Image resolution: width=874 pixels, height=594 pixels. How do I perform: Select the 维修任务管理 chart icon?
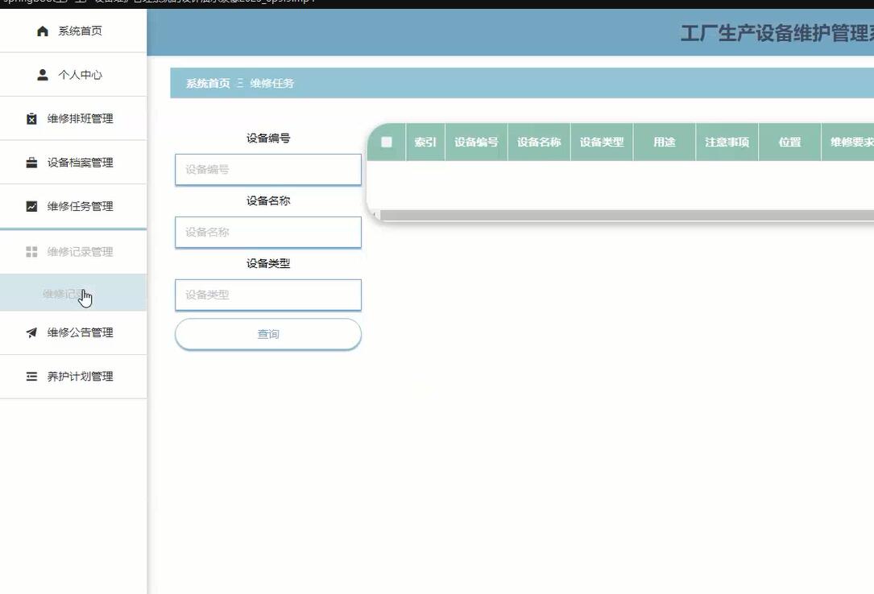(x=32, y=206)
